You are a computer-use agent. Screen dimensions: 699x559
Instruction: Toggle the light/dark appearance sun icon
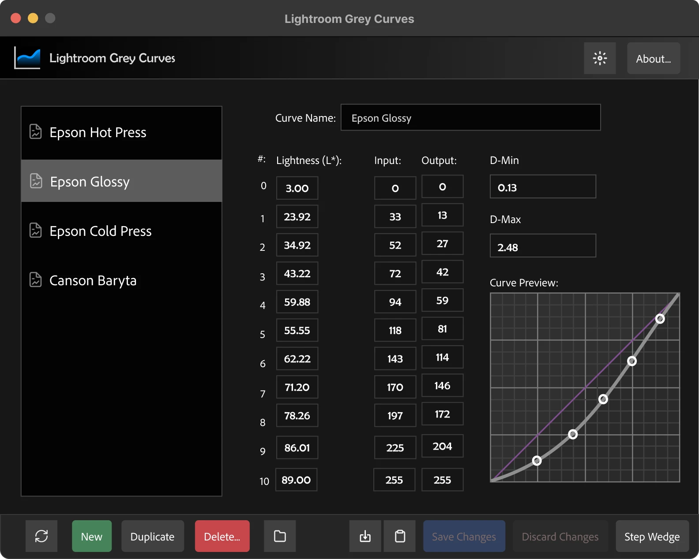click(600, 58)
